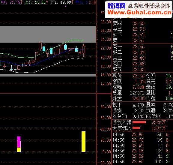Click the PE(动) label
The image size is (173, 165).
[153, 116]
